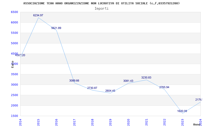The image size is (203, 127).
Task: Click the 5000 y-axis tick label
Action: [x=14, y=43]
